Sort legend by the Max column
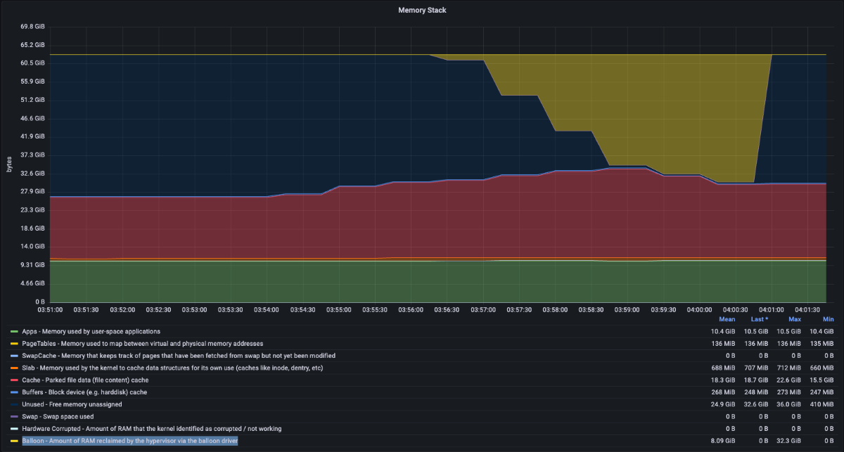844x452 pixels. coord(795,319)
